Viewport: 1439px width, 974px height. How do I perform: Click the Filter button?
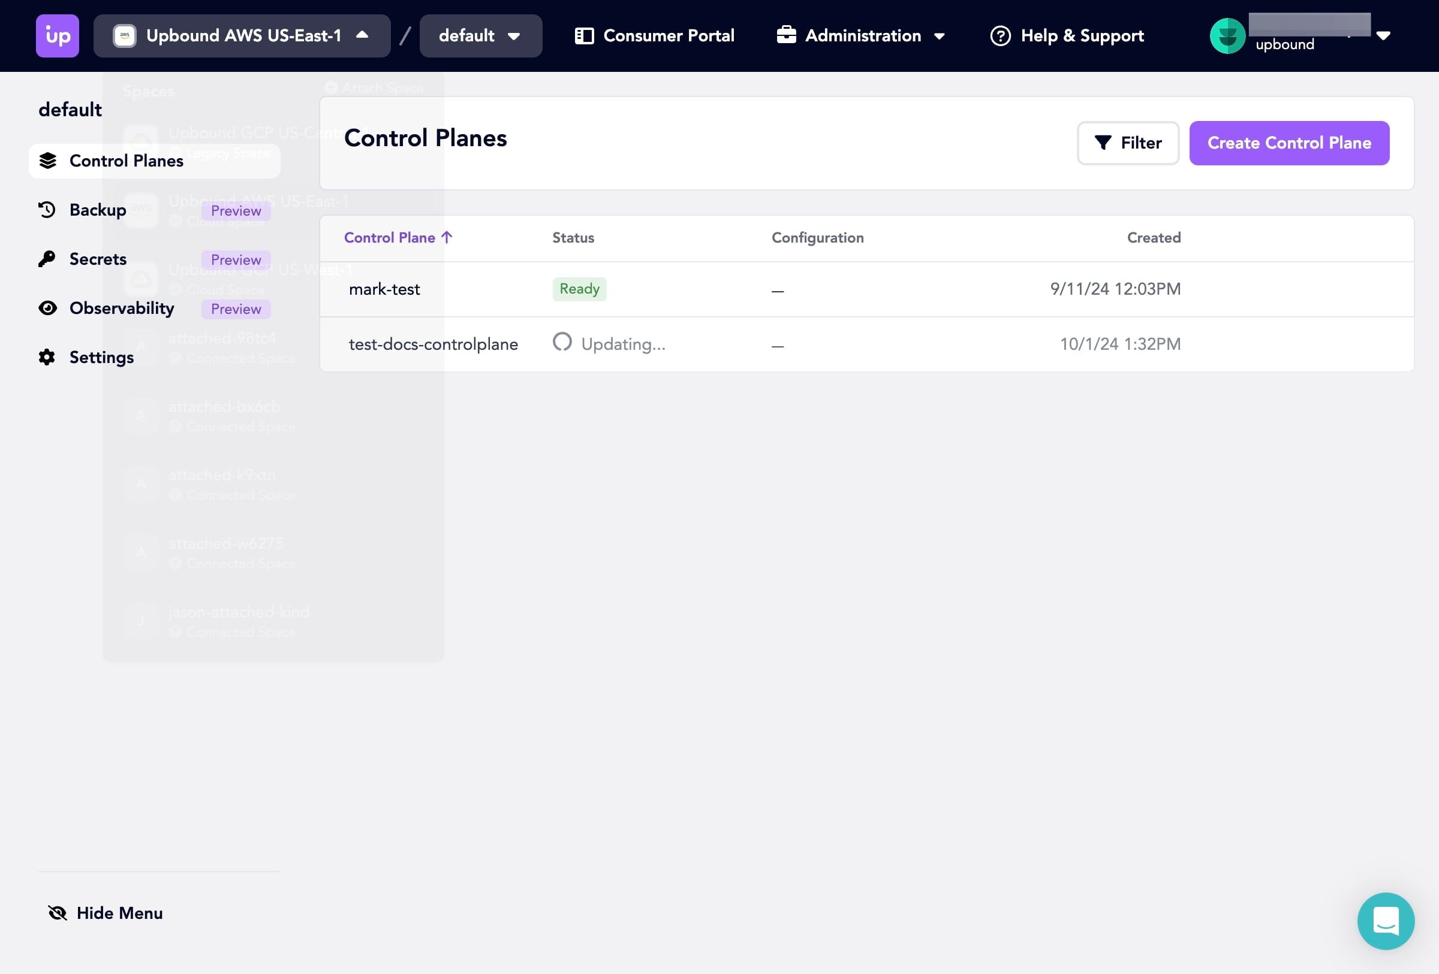point(1128,143)
